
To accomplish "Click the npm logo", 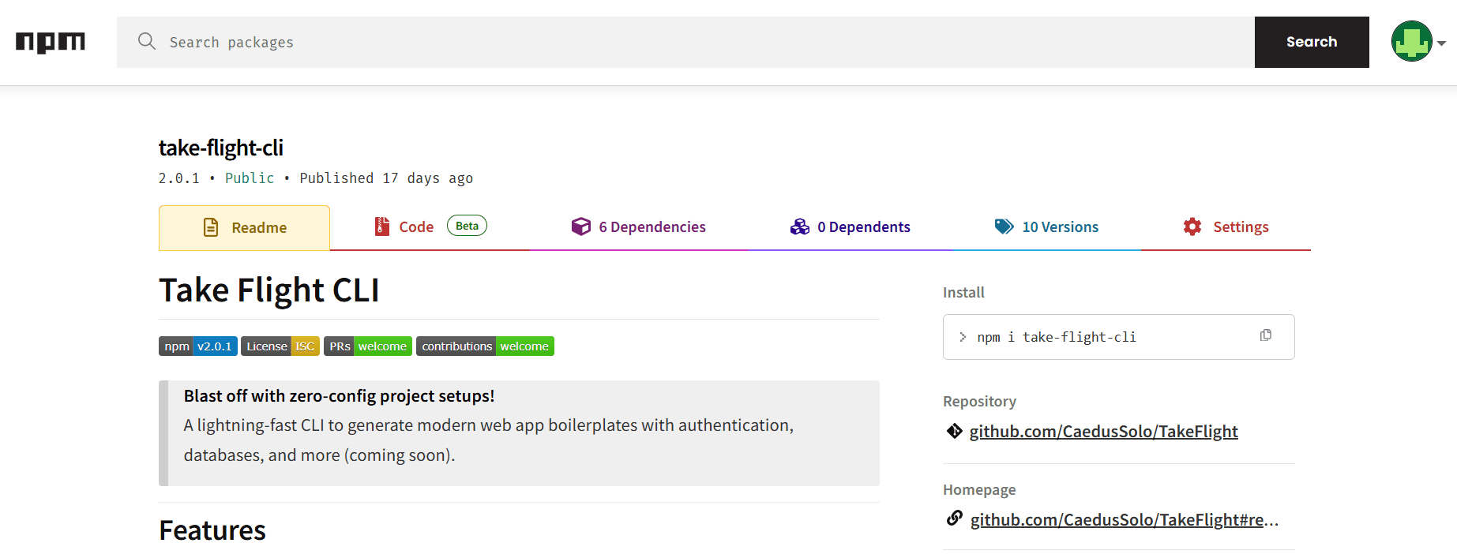I will 51,42.
